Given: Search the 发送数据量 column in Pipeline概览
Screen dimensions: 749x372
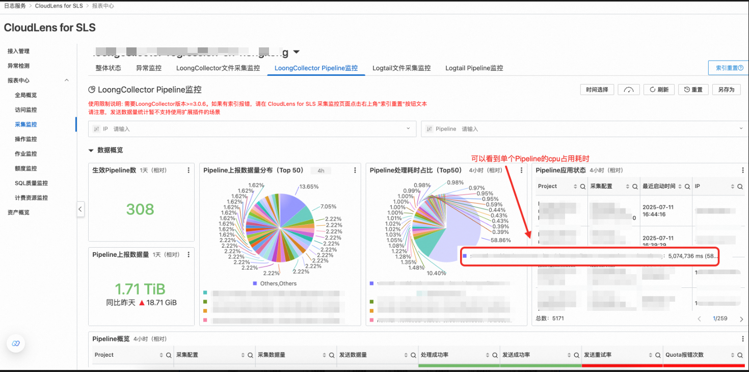Looking at the screenshot, I should tap(413, 355).
